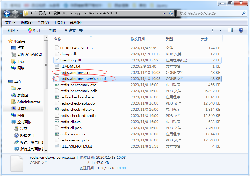Open the address bar history dropdown arrow
This screenshot has width=250, height=176.
164,13
